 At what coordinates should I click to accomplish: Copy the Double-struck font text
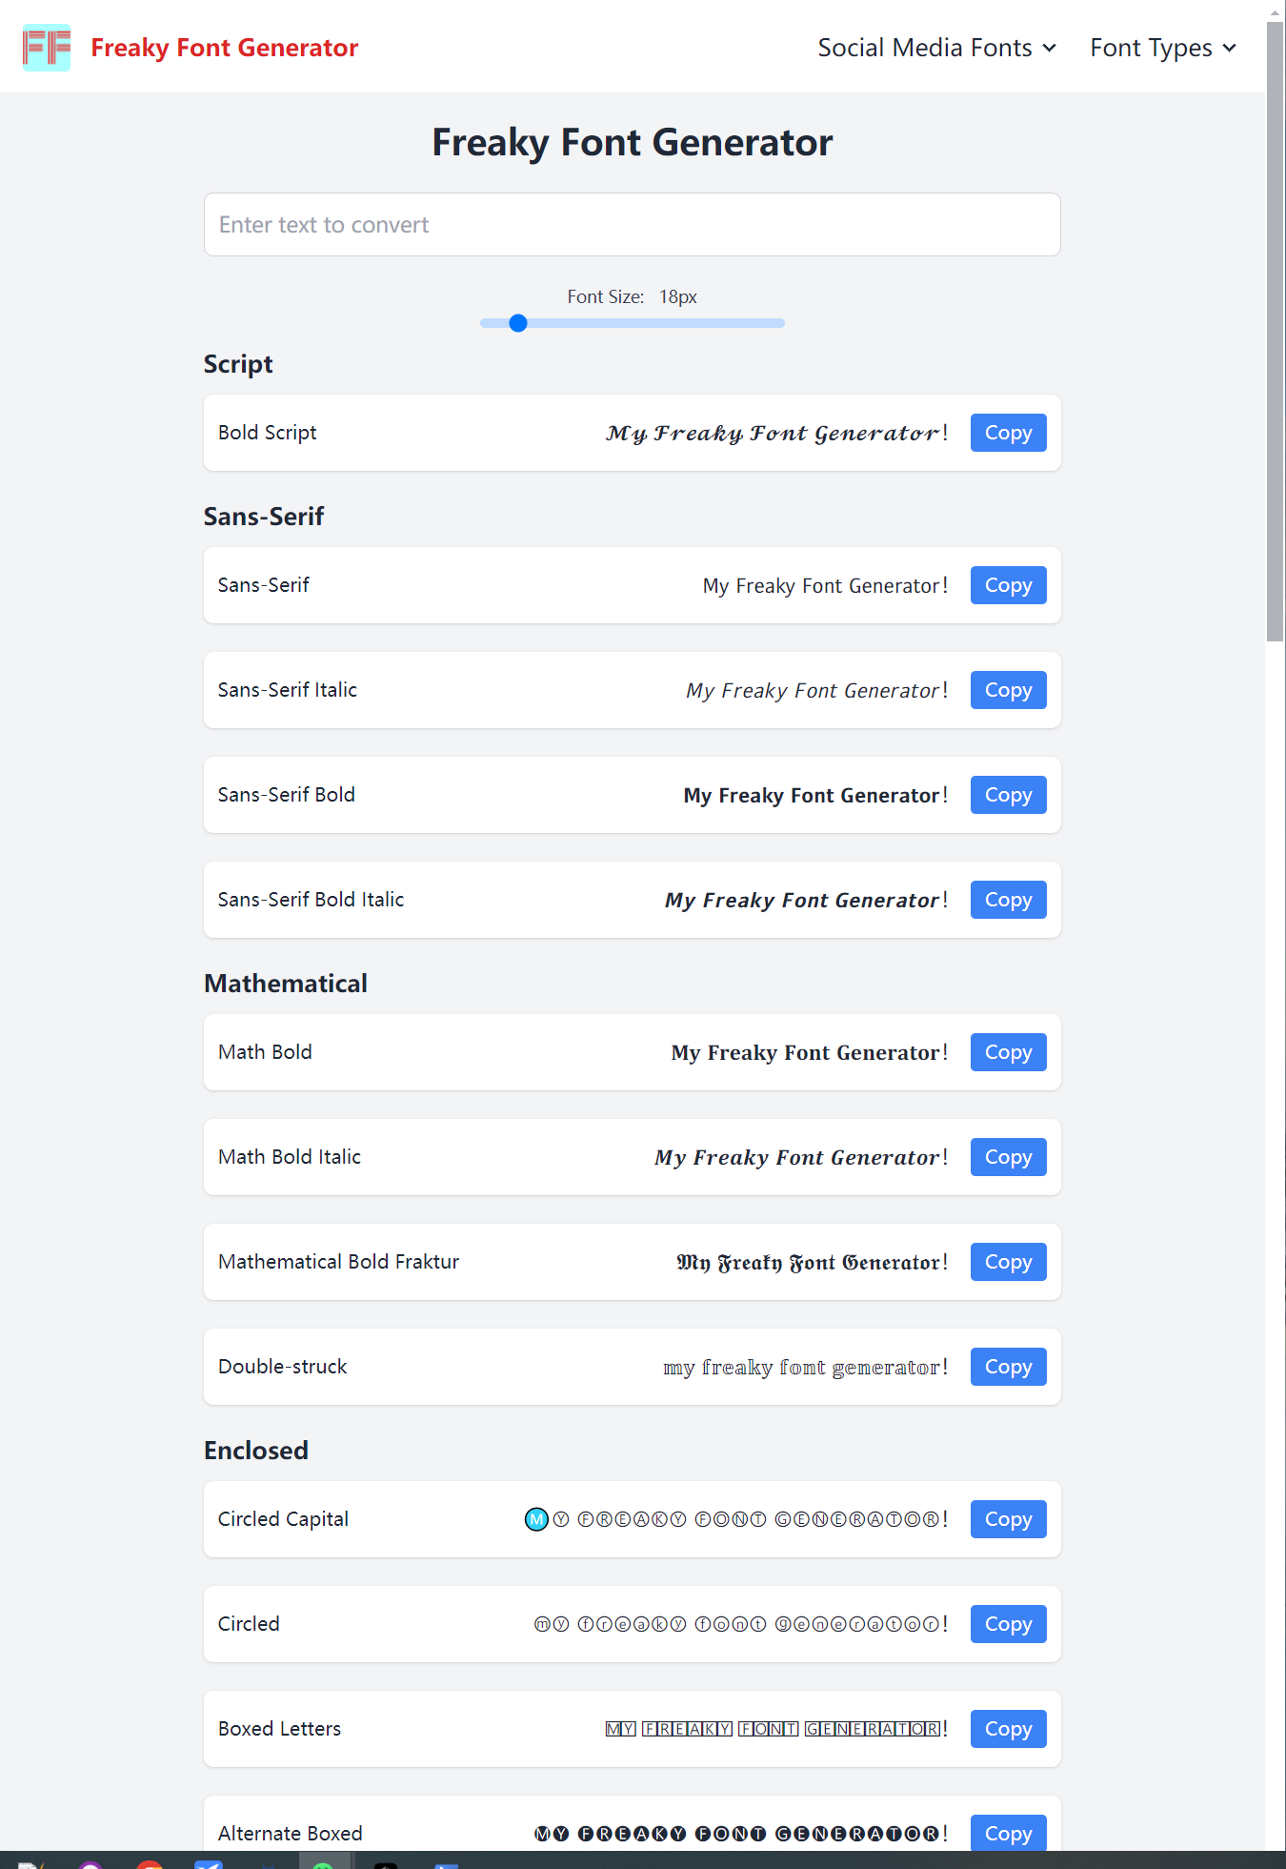pos(1008,1366)
